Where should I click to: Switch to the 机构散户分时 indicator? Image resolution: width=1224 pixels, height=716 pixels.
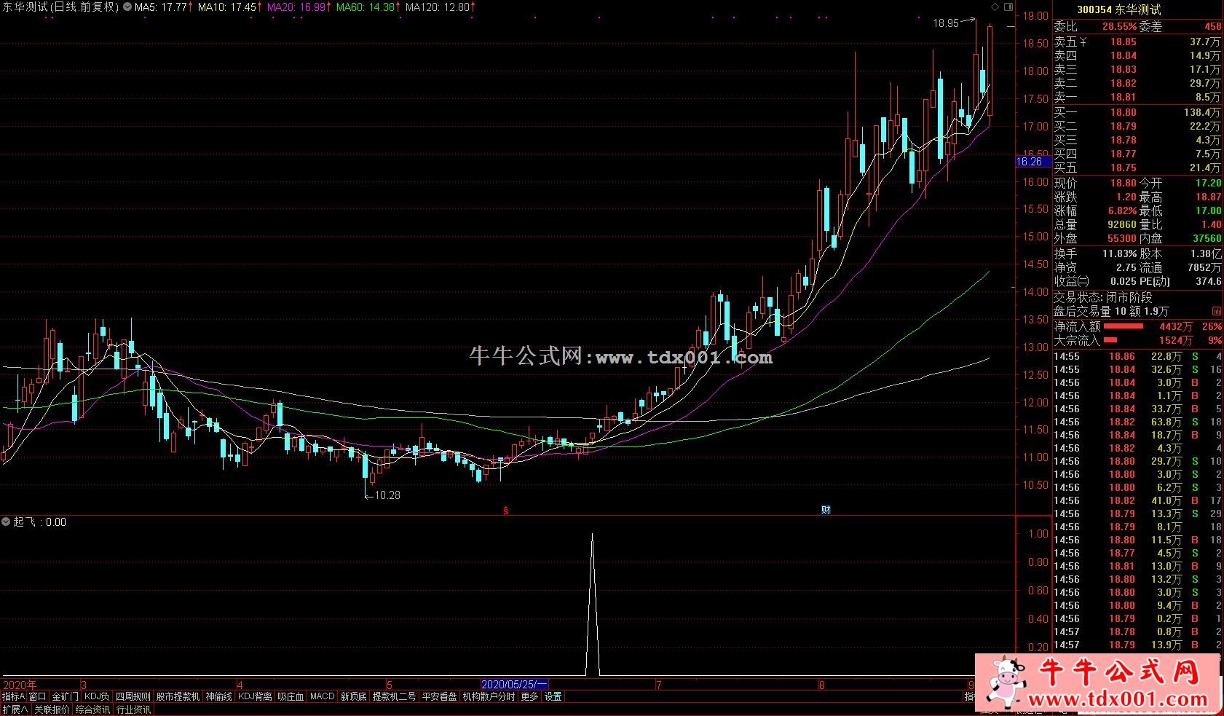coord(489,697)
